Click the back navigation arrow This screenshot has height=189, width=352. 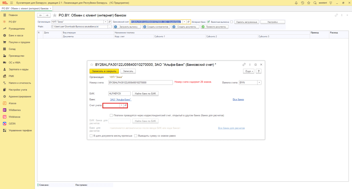pyautogui.click(x=41, y=15)
